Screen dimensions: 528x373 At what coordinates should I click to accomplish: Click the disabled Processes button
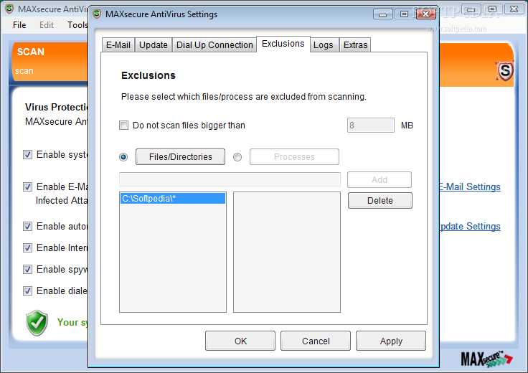click(294, 157)
